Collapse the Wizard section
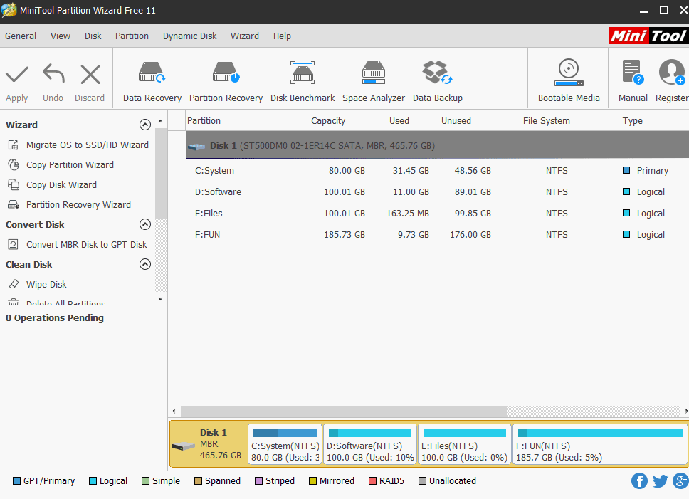The image size is (689, 499). (144, 124)
